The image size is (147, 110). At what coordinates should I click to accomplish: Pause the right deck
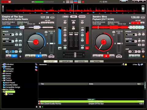click(101, 56)
